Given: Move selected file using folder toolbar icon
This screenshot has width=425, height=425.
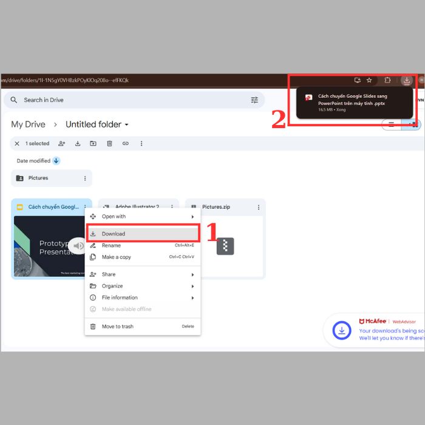Looking at the screenshot, I should point(93,144).
